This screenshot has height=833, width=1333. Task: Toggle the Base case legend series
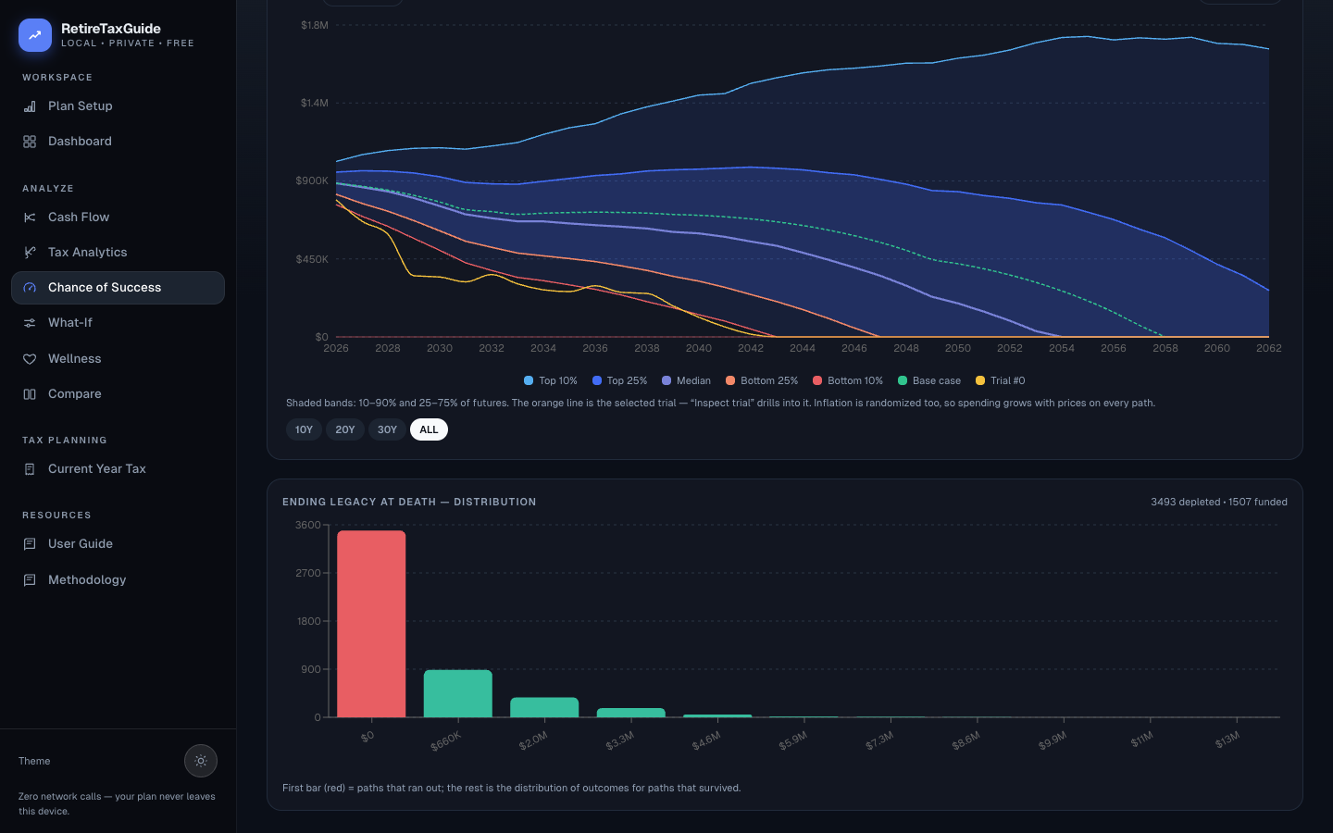point(929,380)
